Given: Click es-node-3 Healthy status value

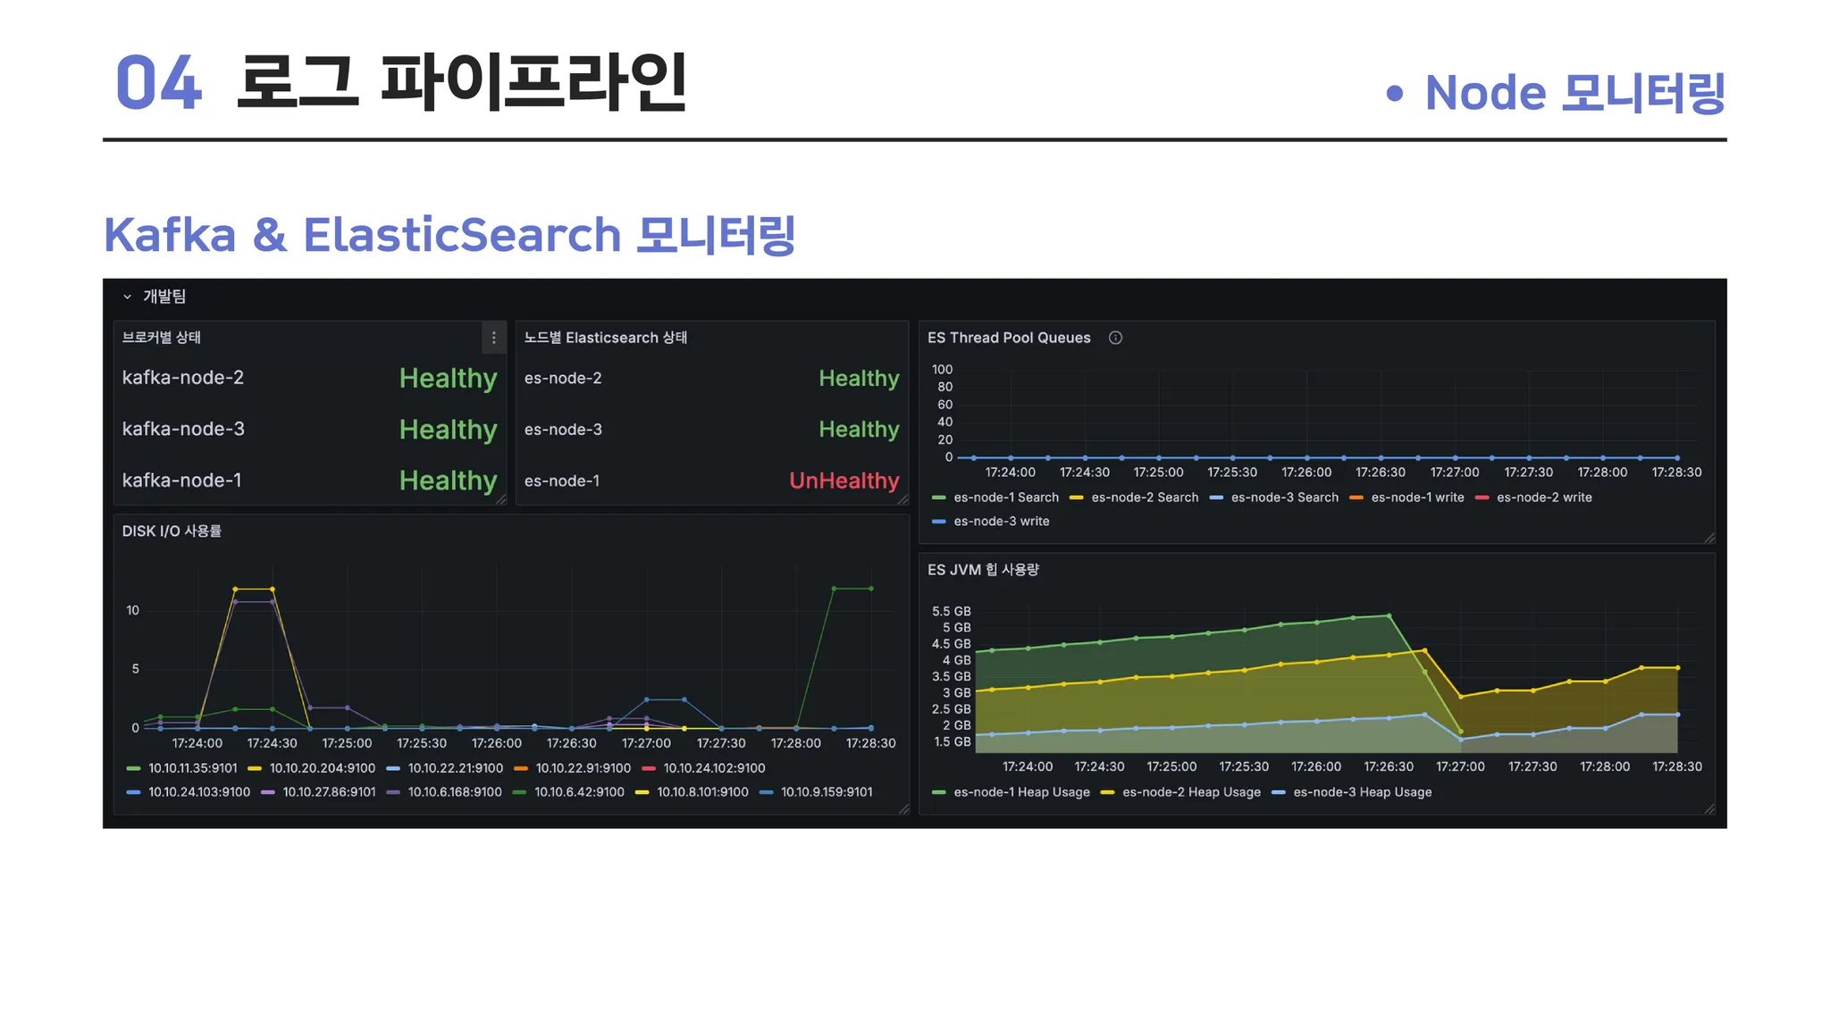Looking at the screenshot, I should 859,430.
